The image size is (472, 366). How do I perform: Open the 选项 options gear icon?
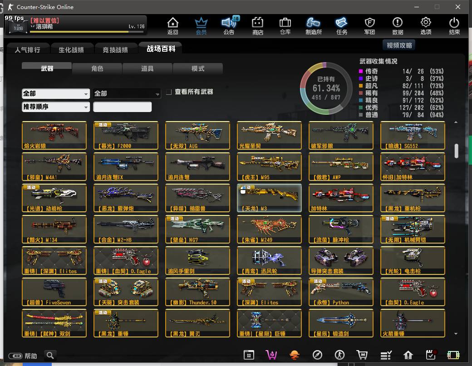pos(426,26)
